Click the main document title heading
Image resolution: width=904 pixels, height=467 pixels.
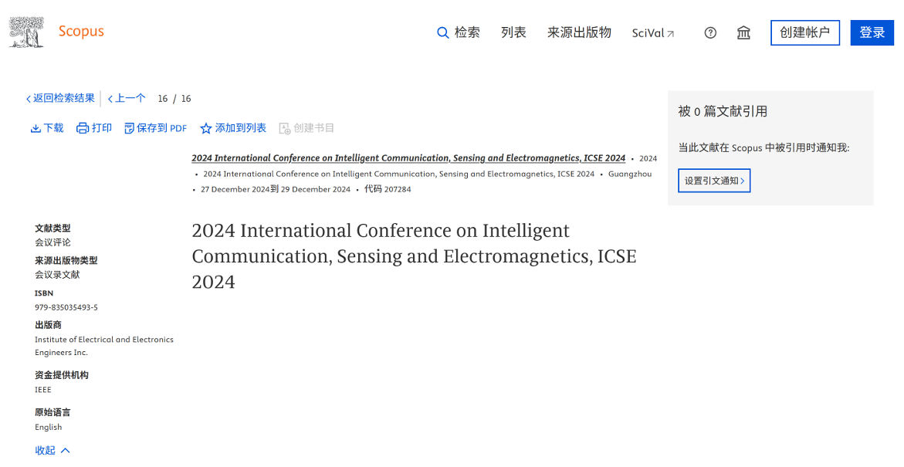pos(414,256)
